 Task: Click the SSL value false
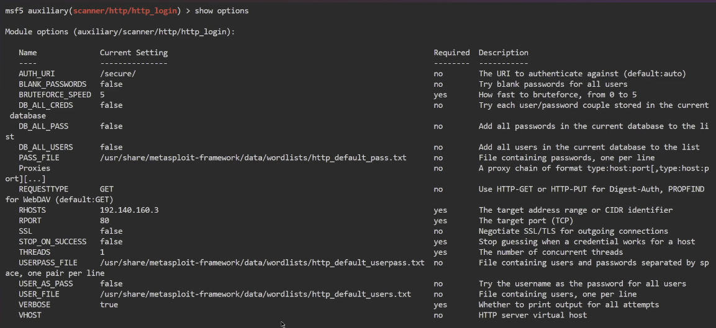point(111,231)
